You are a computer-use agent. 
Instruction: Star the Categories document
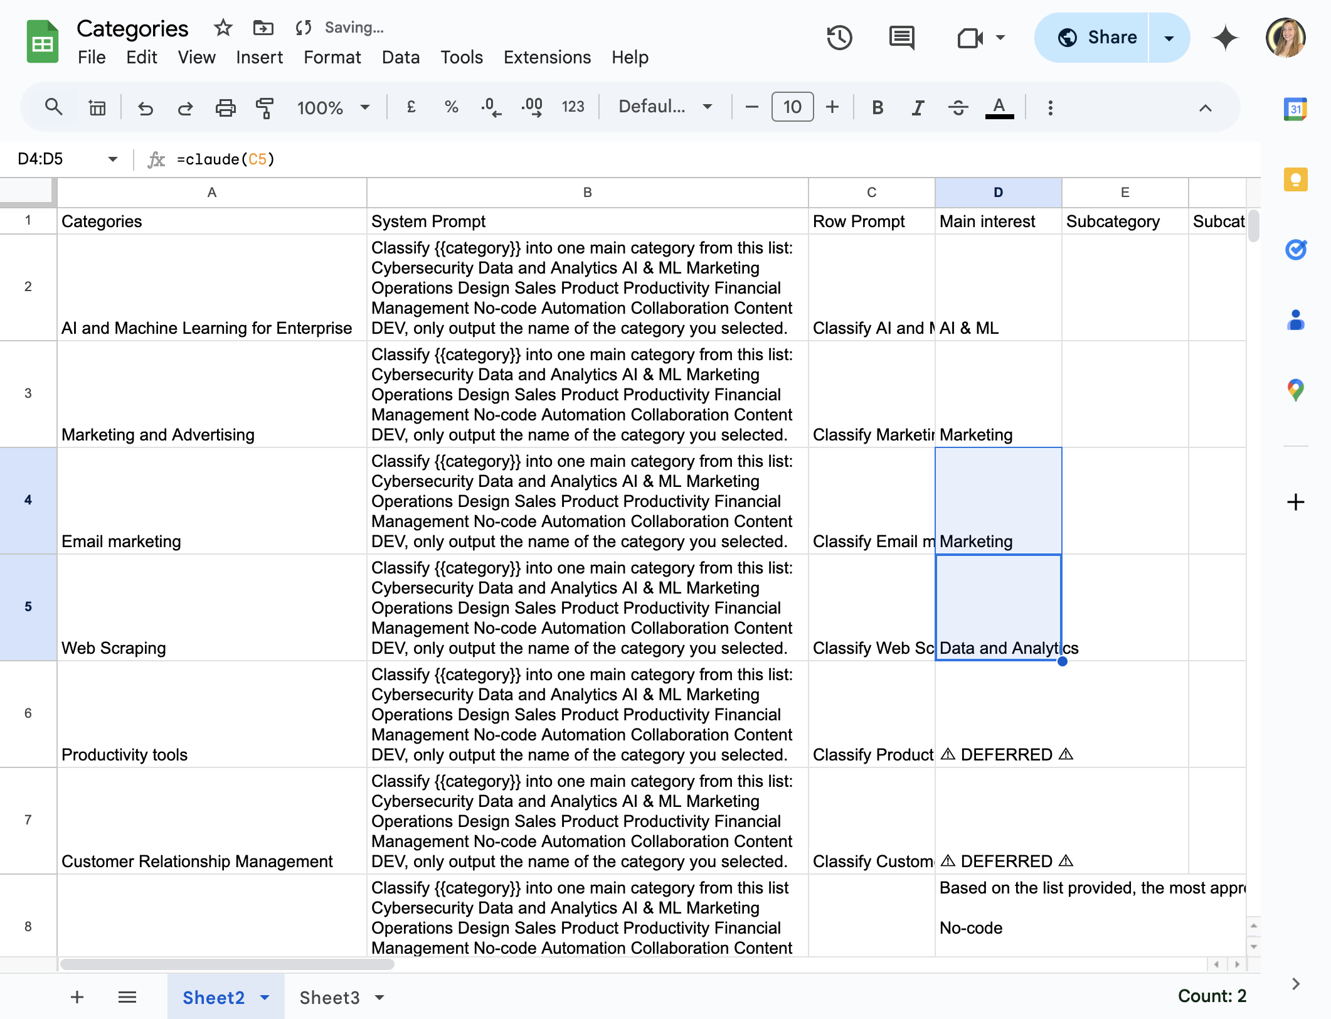tap(223, 28)
